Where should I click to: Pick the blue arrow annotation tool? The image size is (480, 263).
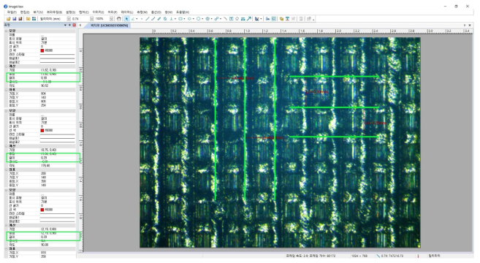(249, 19)
